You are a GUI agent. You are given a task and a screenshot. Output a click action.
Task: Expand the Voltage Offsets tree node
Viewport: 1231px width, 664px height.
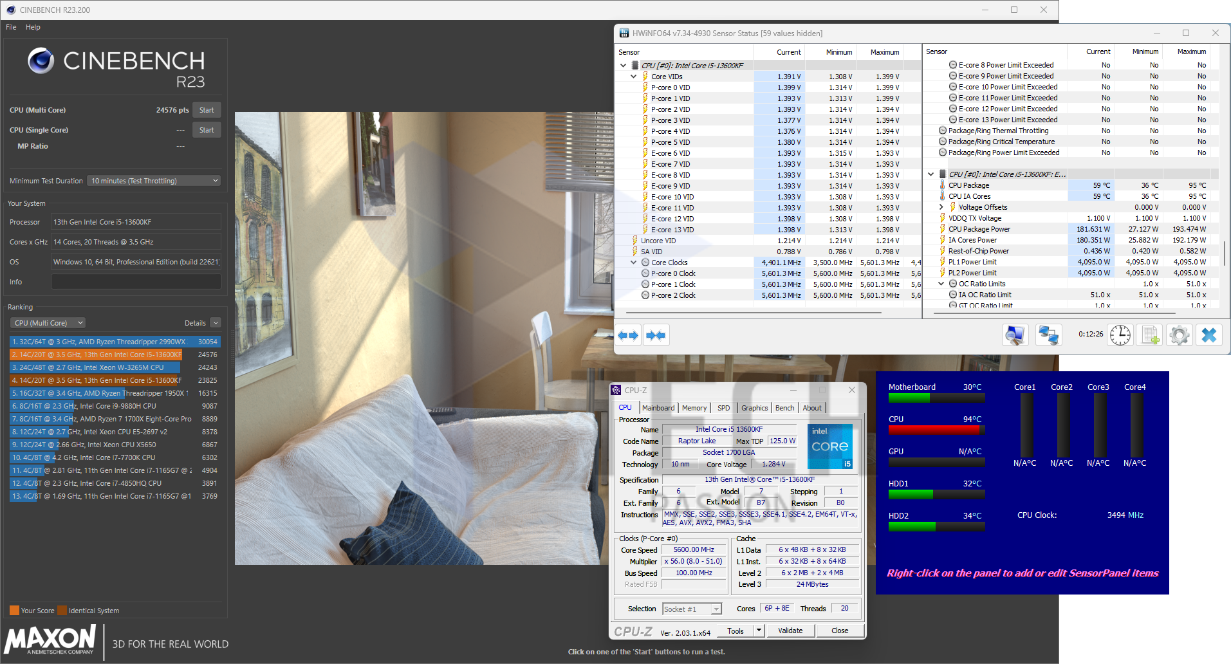[941, 207]
